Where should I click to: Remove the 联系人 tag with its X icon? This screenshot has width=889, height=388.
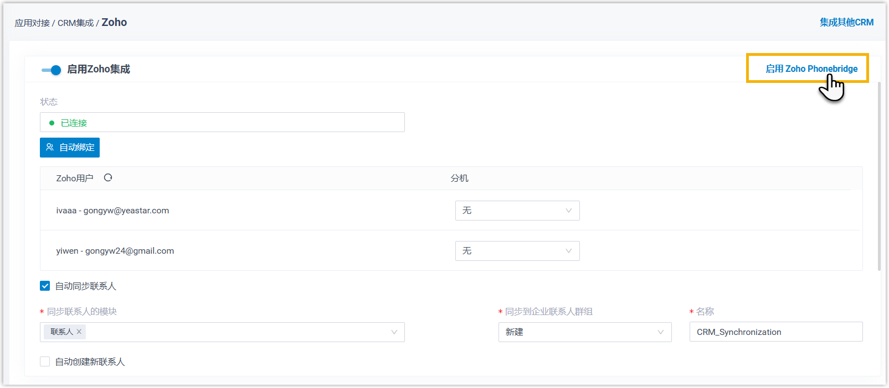click(x=79, y=332)
